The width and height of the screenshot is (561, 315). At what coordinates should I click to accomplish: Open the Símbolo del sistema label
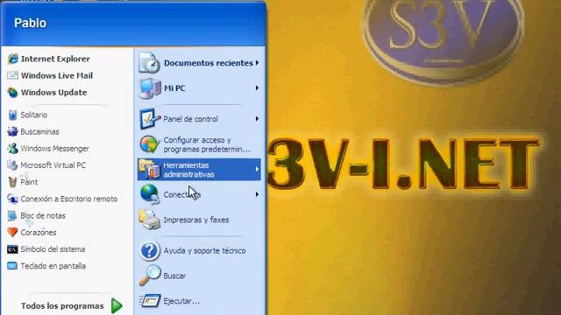pos(53,249)
